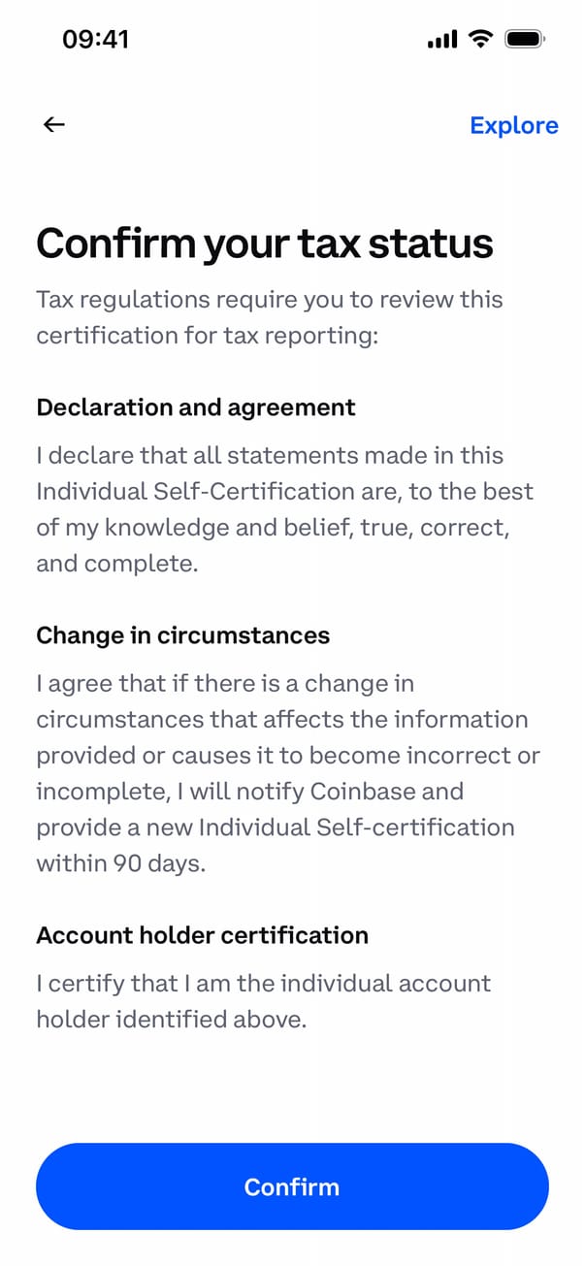Tap the "within 90 days" text
The height and width of the screenshot is (1266, 585).
tap(121, 863)
